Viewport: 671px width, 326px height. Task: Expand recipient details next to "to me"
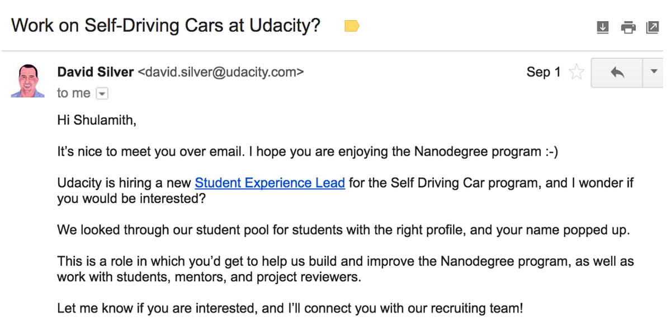coord(102,94)
